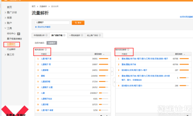Viewport: 193px width, 116px height.
Task: Click the keyword link in row 4 (219456)
Action: [43, 76]
